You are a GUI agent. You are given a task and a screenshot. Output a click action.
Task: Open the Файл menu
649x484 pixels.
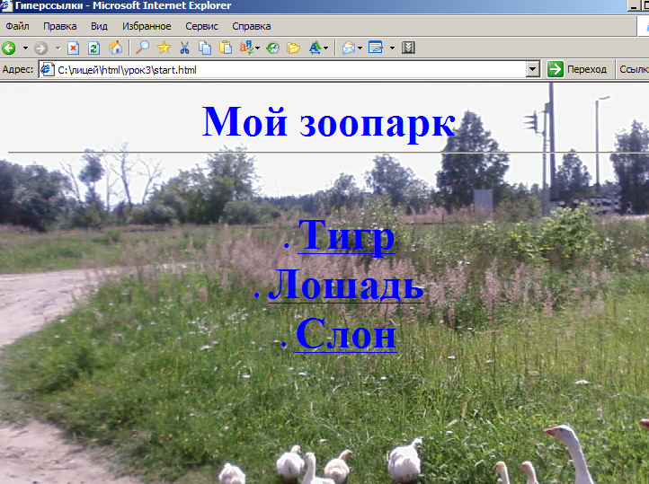click(17, 26)
